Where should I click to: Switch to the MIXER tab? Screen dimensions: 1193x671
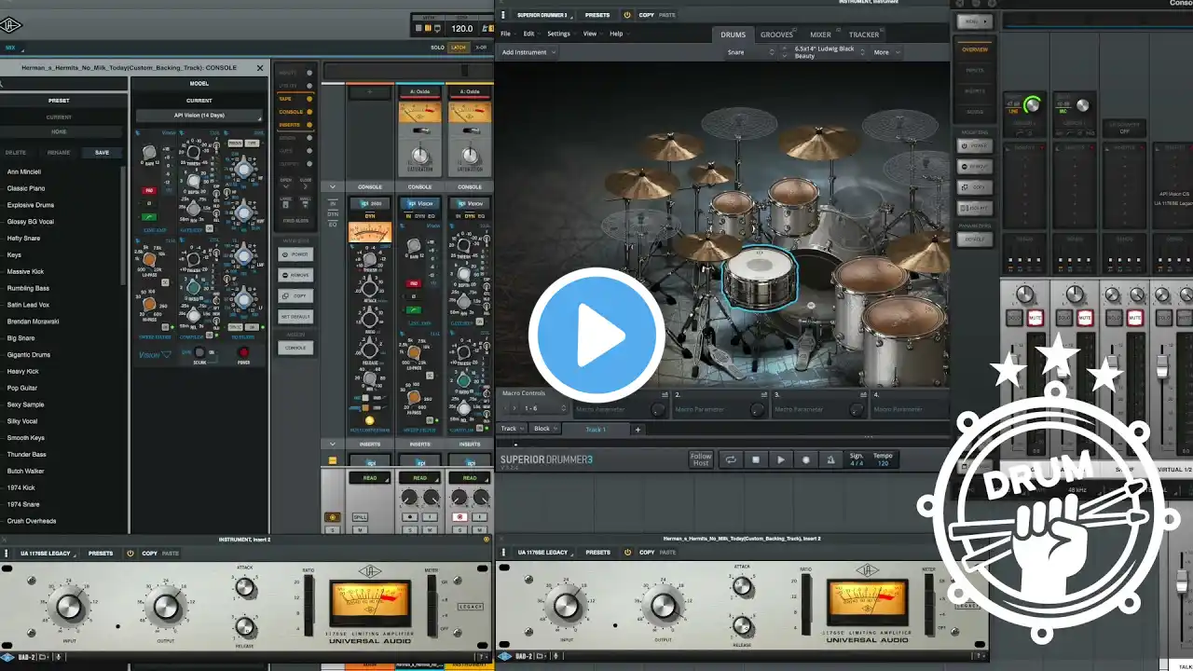point(820,34)
